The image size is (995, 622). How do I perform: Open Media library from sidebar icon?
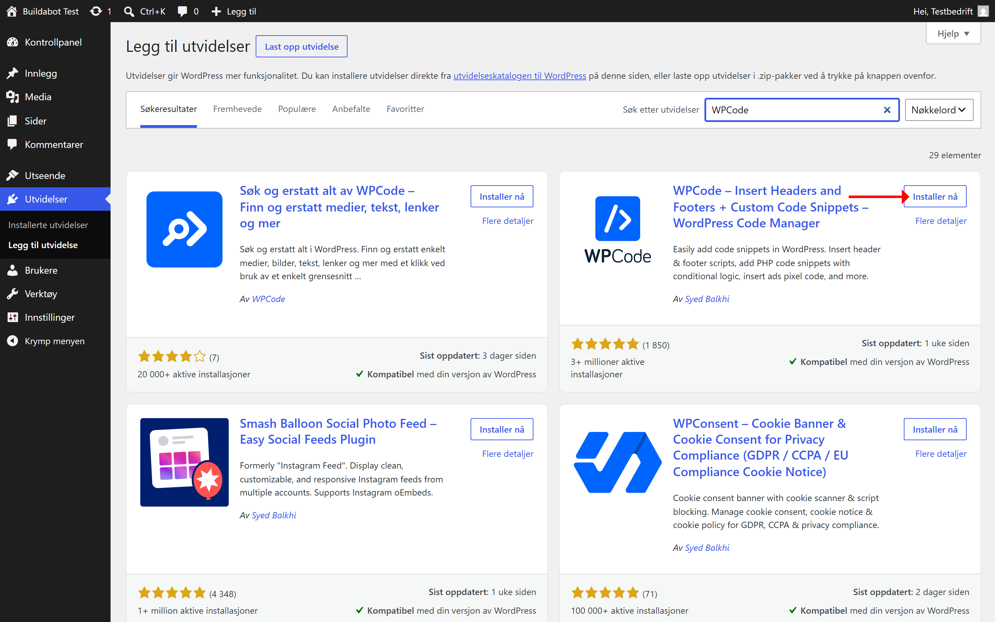tap(12, 97)
